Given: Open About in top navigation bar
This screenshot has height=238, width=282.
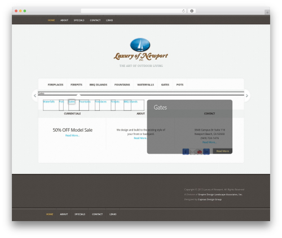Looking at the screenshot, I should pos(64,20).
